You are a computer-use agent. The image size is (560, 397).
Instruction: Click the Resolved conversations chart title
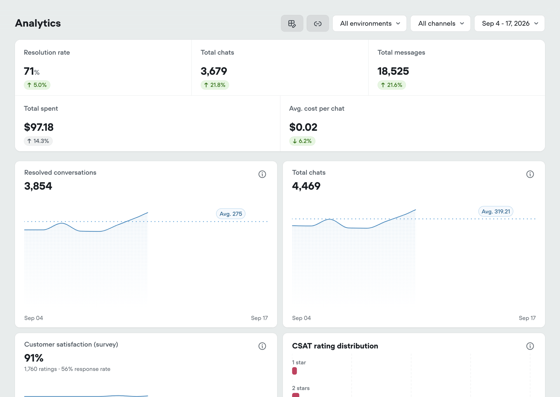(60, 173)
